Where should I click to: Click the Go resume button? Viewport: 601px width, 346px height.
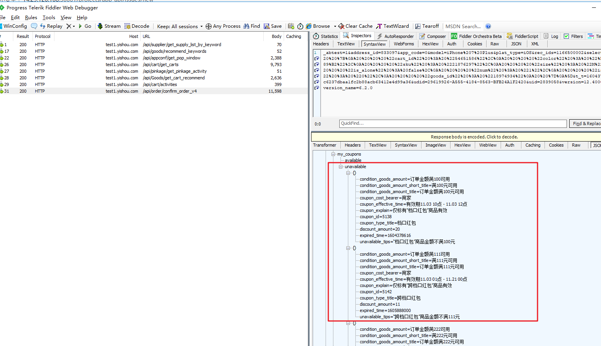pos(85,26)
